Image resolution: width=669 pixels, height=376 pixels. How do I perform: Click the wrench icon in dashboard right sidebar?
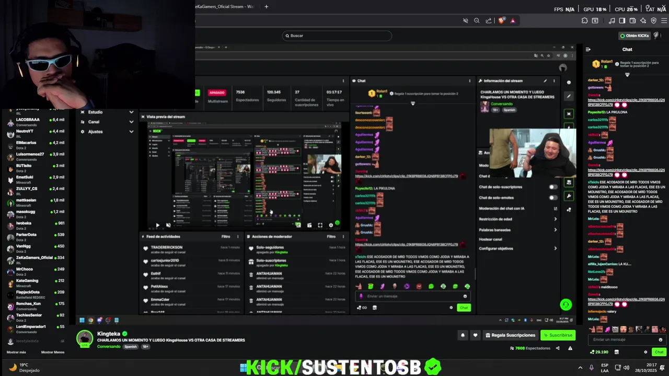(569, 196)
